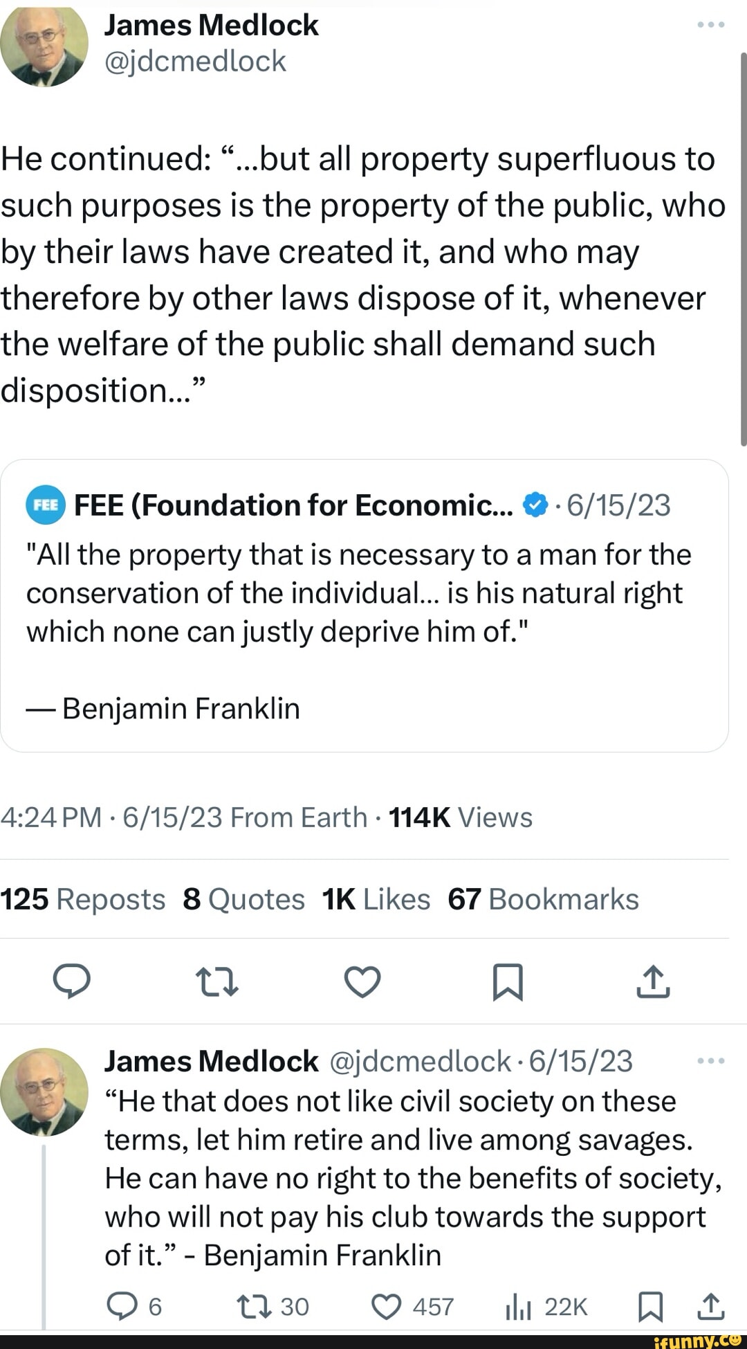
Task: Click the share icon under the main tweet
Action: point(653,981)
